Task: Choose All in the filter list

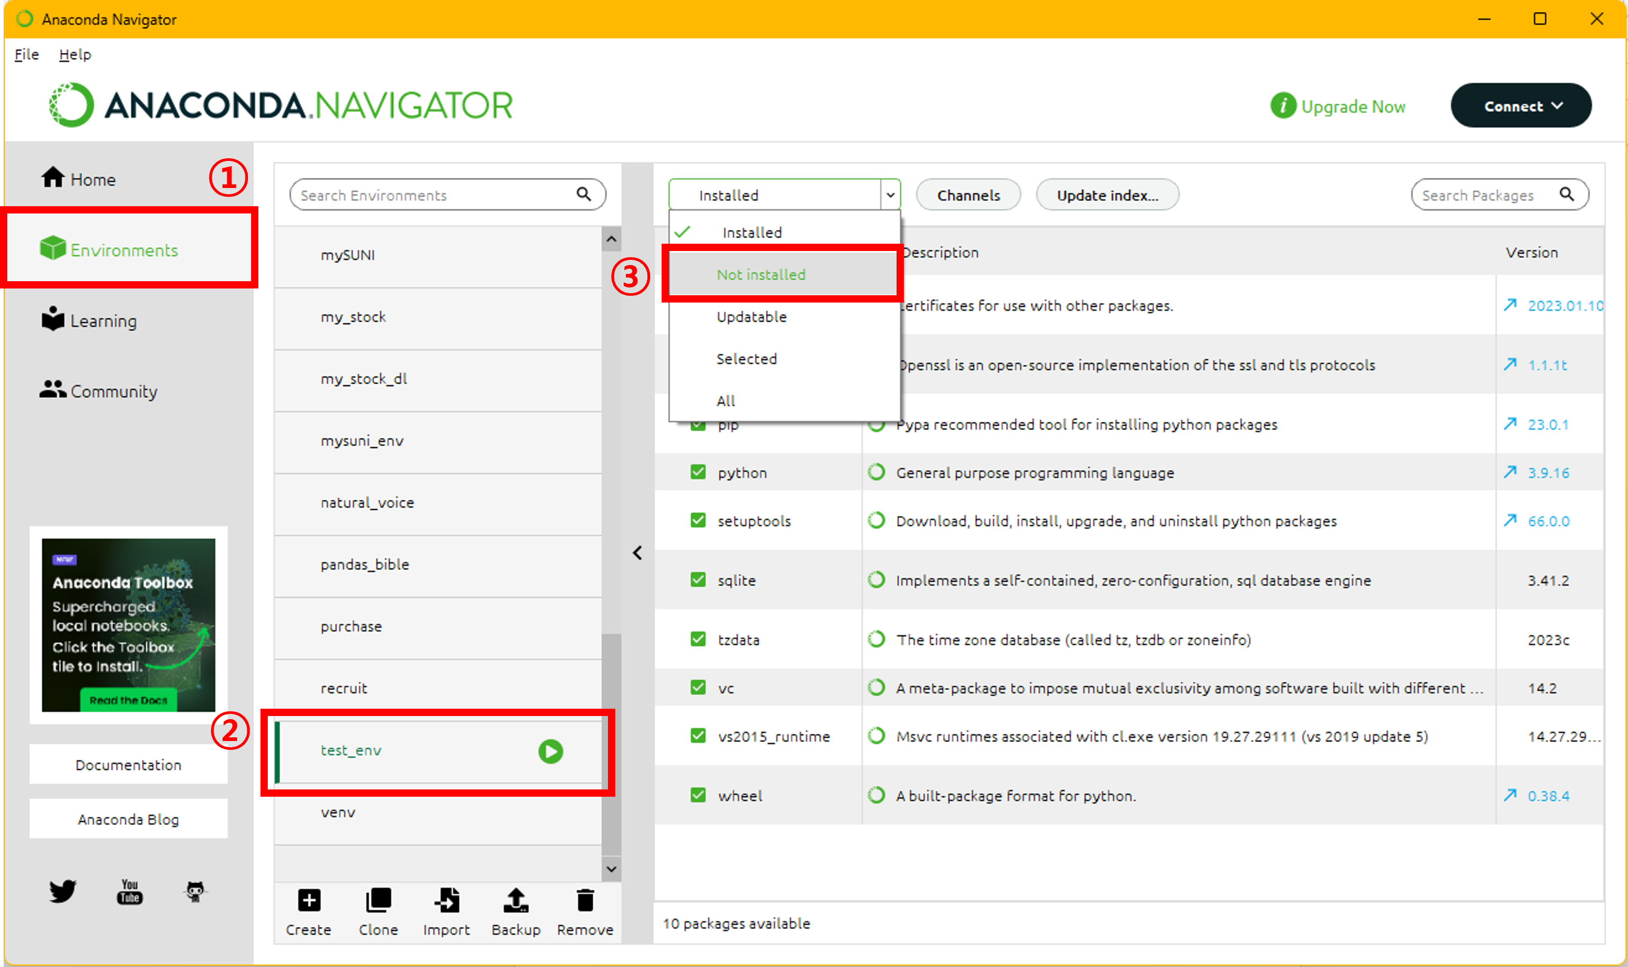Action: click(x=785, y=401)
